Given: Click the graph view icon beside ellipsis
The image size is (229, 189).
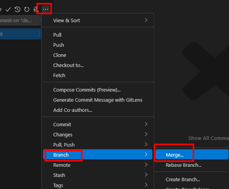Looking at the screenshot, I should (36, 9).
